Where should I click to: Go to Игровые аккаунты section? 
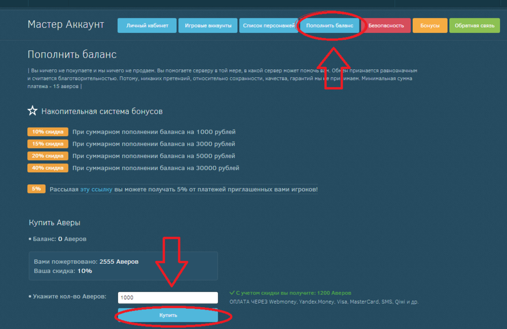pyautogui.click(x=208, y=25)
